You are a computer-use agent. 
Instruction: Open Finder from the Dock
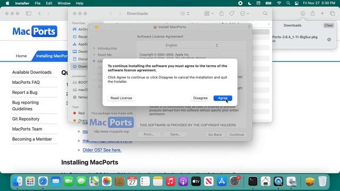coord(18,181)
